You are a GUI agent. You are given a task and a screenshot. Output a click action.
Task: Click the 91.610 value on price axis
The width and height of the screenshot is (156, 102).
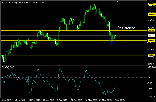click(151, 50)
